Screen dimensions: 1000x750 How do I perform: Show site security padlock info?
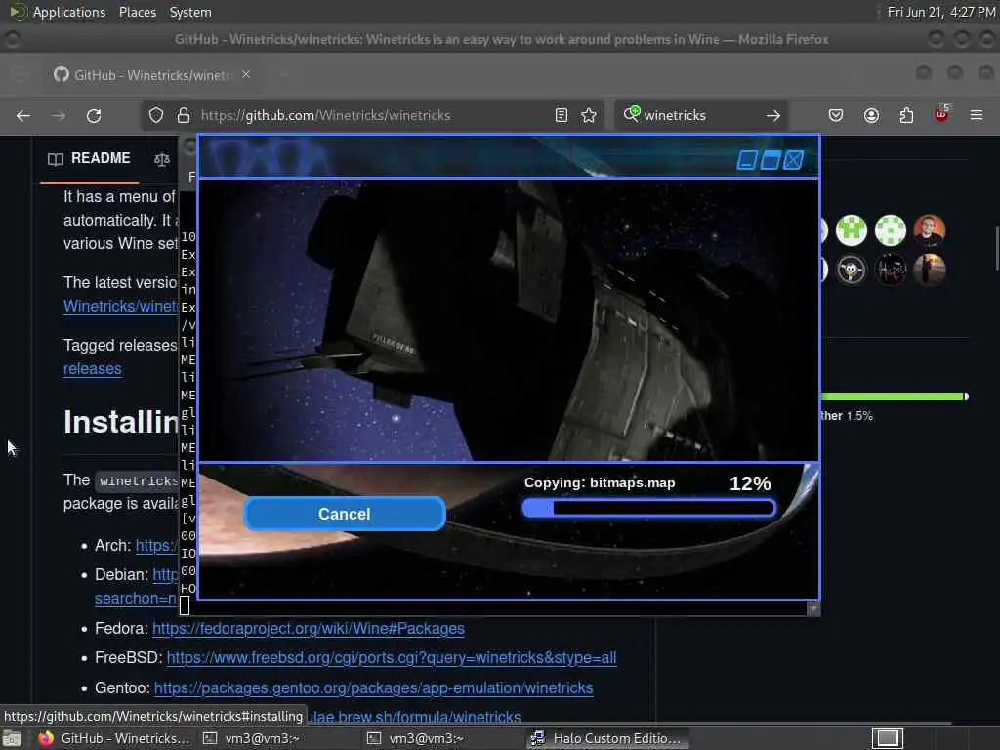click(184, 115)
